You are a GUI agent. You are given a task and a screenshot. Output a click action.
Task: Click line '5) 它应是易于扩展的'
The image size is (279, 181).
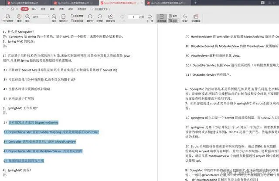(19, 99)
